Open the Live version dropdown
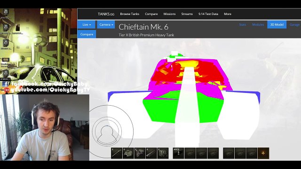Viewport: 301px width, 169px height. click(87, 24)
